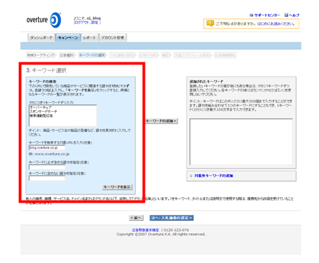Open the ダッシュボード tab
This screenshot has height=263, width=319.
click(41, 37)
